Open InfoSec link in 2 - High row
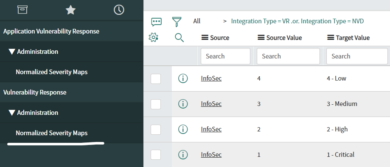This screenshot has height=167, width=390. (x=211, y=129)
